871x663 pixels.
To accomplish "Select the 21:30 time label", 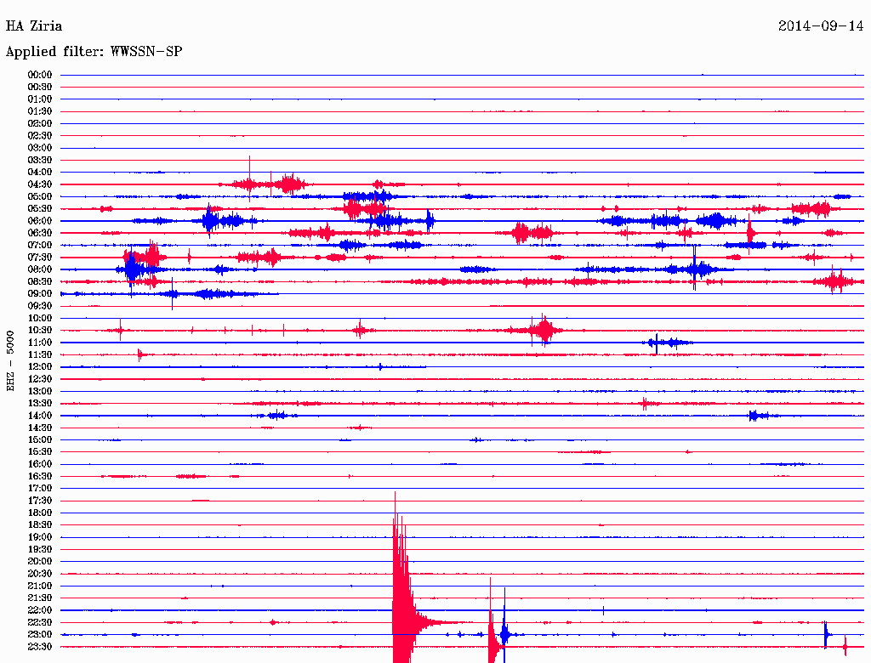I will (40, 598).
